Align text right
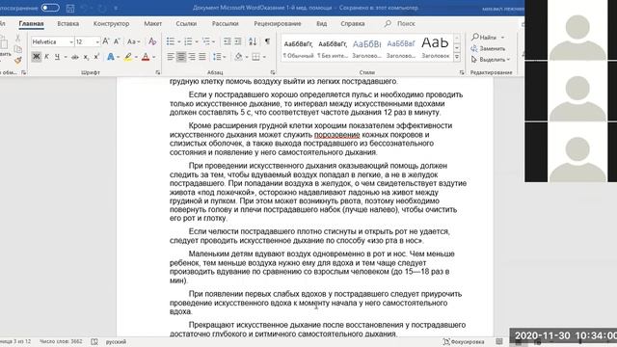The width and height of the screenshot is (617, 347). point(192,57)
